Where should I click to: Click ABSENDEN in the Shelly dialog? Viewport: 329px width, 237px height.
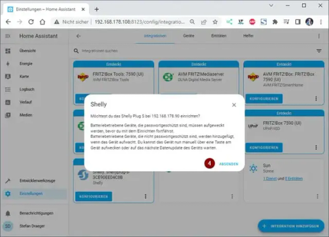coord(228,164)
